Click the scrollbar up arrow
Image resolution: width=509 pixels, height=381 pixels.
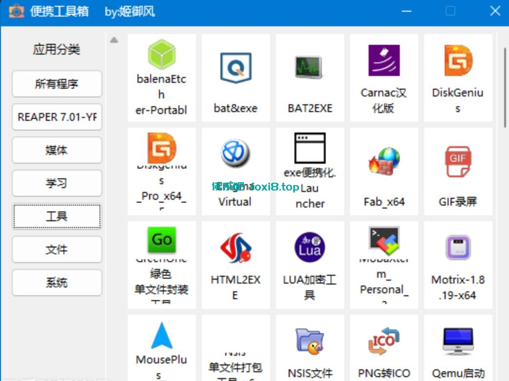(x=114, y=40)
